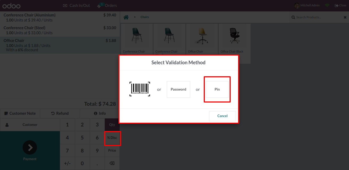Clear the product search with X icon
The image size is (349, 170).
[345, 17]
